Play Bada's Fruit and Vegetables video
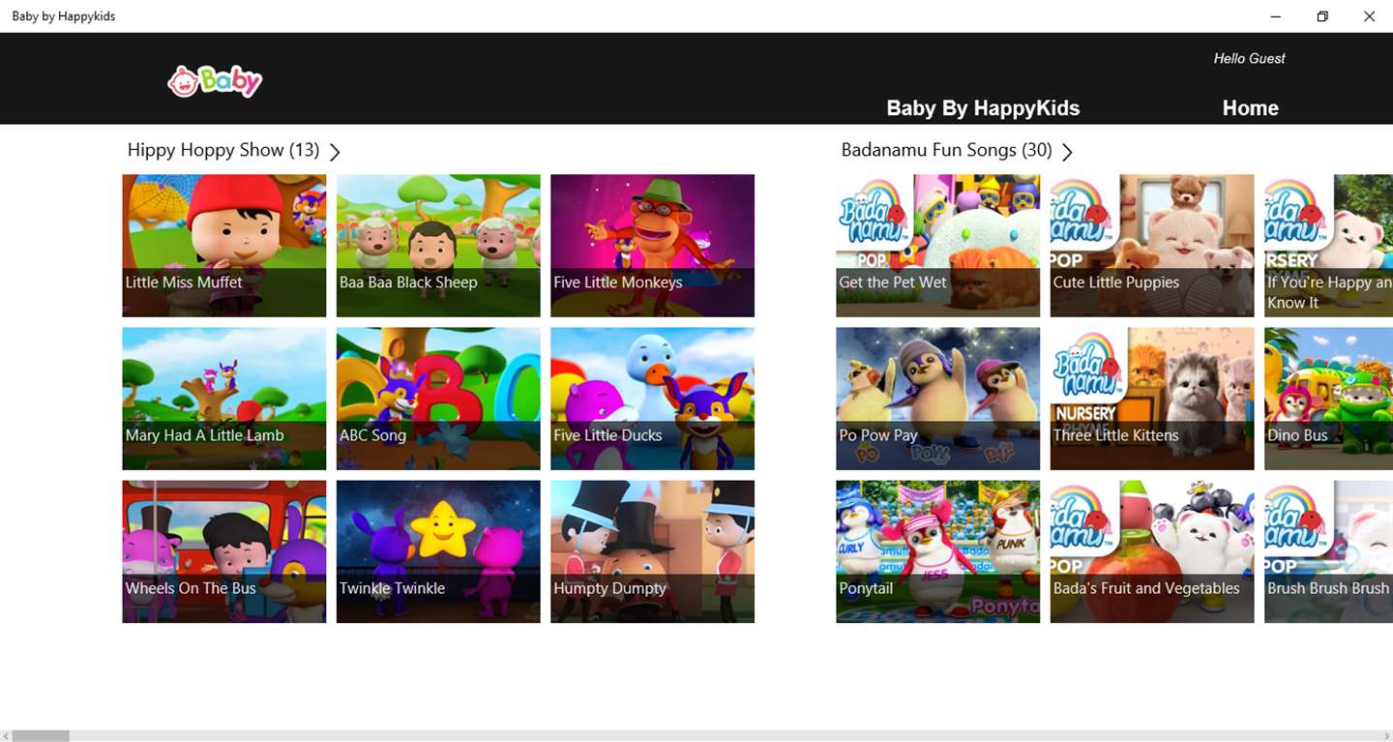This screenshot has width=1393, height=742. (1152, 551)
